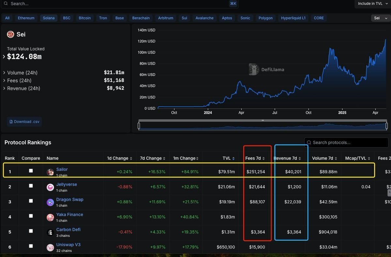Viewport: 391px width, 257px height.
Task: Sort by 7d Change column arrows
Action: [164, 159]
